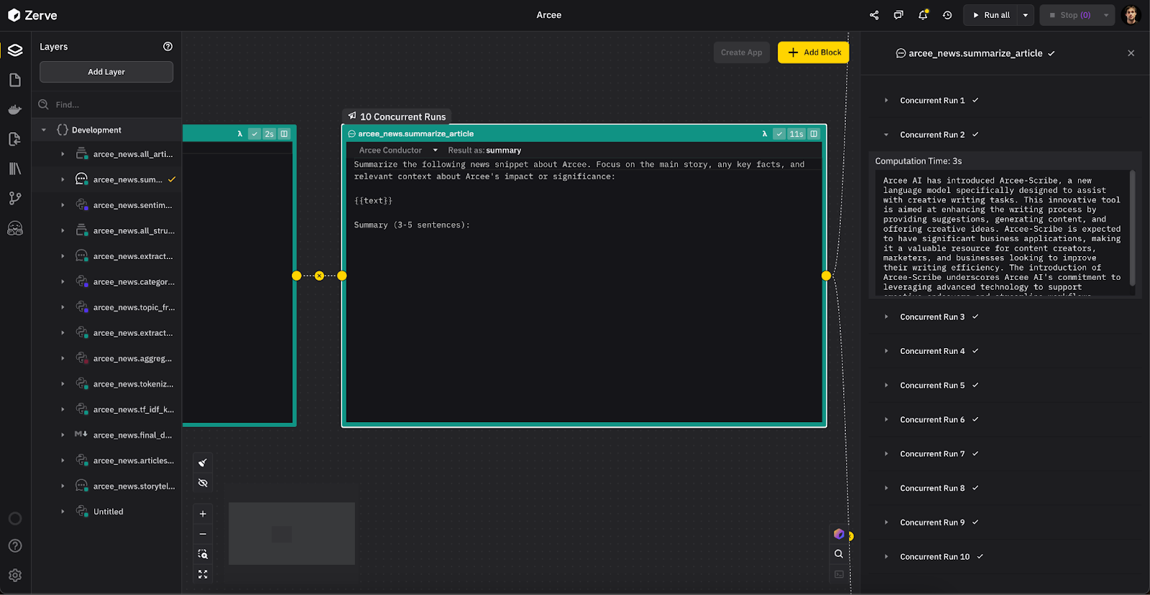The height and width of the screenshot is (595, 1150).
Task: Click the zoom-to-selection magnifier icon
Action: pos(203,554)
